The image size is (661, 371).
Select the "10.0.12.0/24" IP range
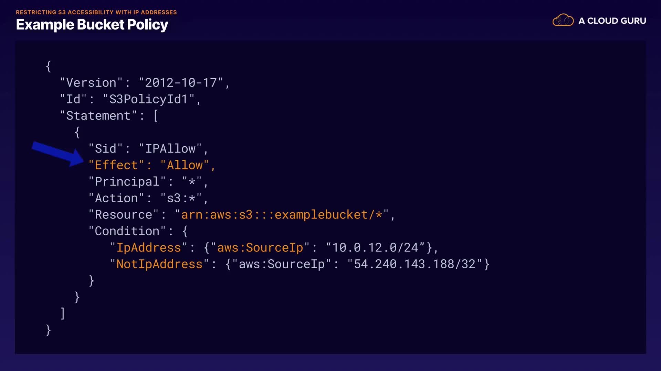375,248
